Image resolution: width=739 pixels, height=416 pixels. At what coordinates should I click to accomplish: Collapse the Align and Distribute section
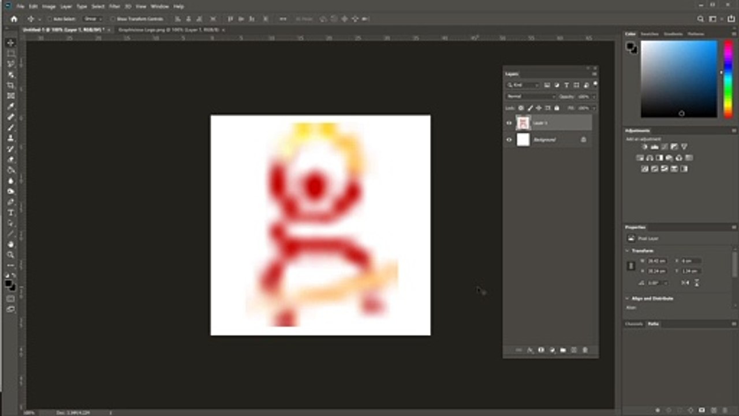(628, 299)
